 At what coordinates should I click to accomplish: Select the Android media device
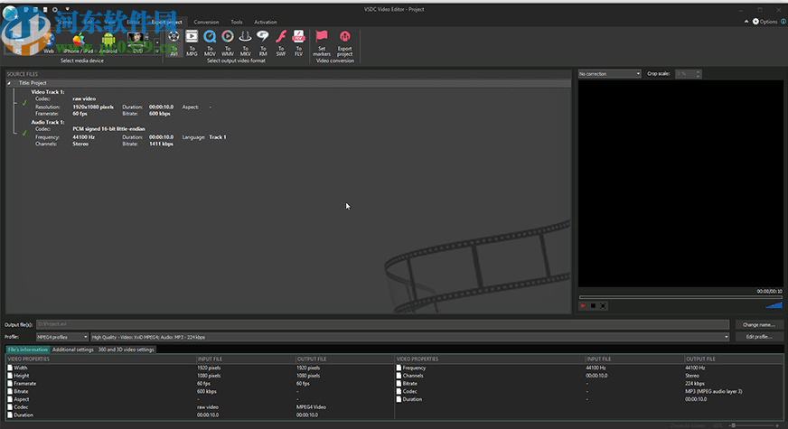click(108, 43)
